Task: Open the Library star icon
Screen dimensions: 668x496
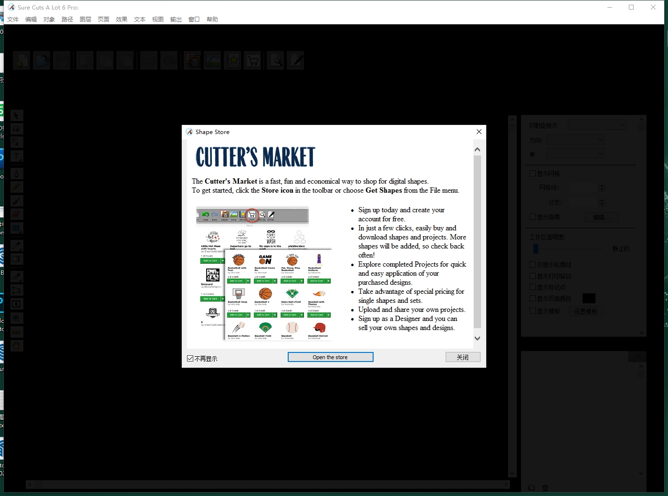Action: tap(232, 61)
